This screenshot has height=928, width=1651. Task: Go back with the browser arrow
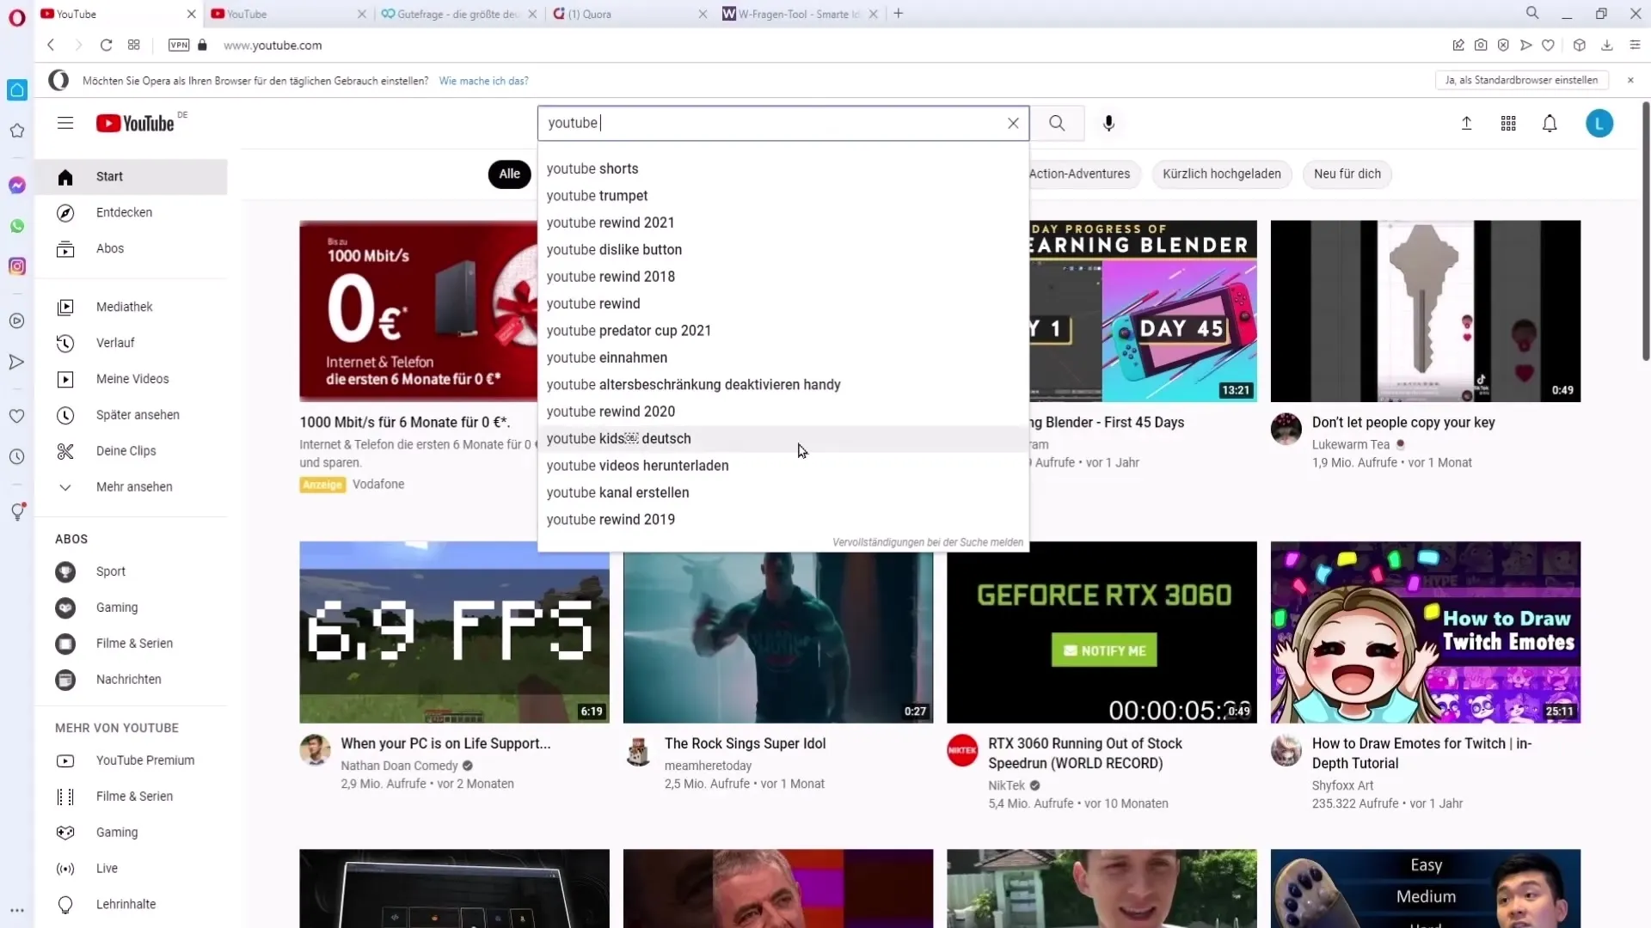click(51, 45)
